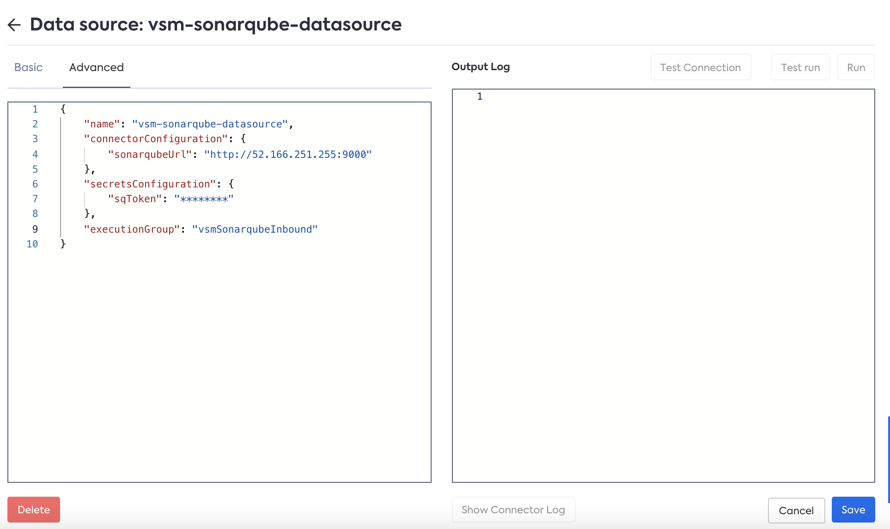The width and height of the screenshot is (890, 529).
Task: Cancel the data source changes
Action: (x=796, y=511)
